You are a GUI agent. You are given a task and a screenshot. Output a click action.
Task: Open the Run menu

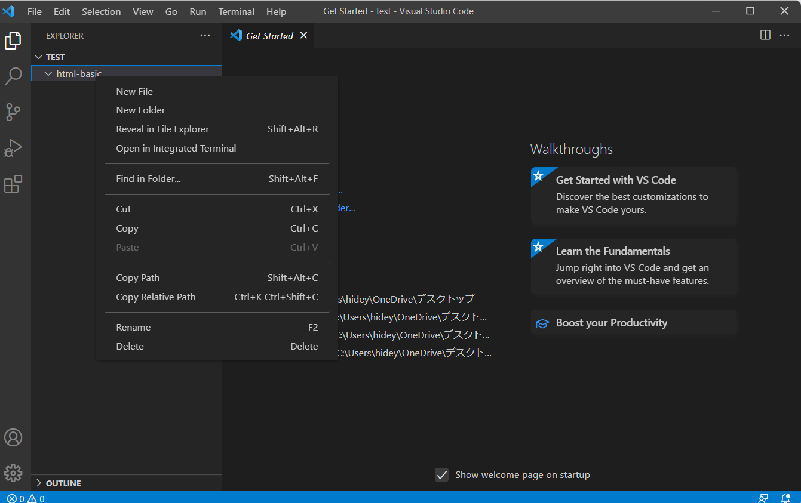point(198,11)
